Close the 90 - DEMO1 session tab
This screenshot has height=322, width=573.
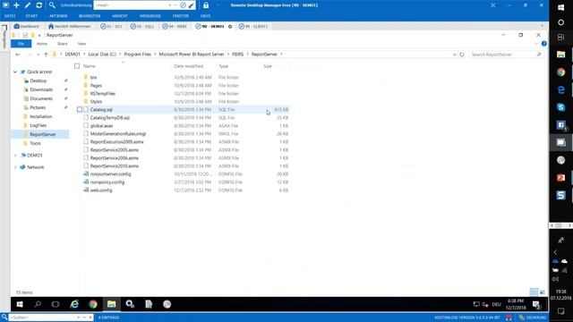click(230, 26)
